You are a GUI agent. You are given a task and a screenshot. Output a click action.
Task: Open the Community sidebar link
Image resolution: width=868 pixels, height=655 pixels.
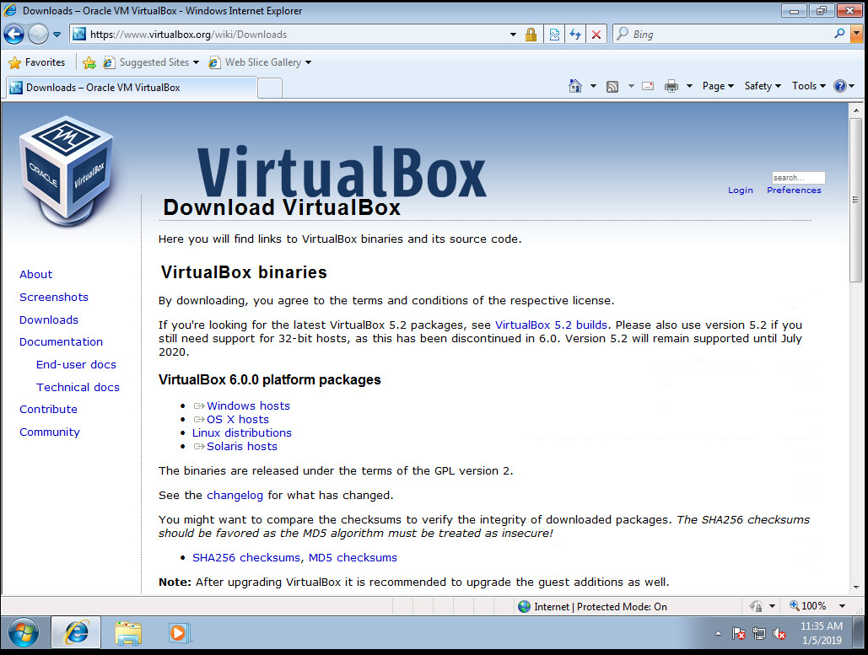(x=49, y=432)
